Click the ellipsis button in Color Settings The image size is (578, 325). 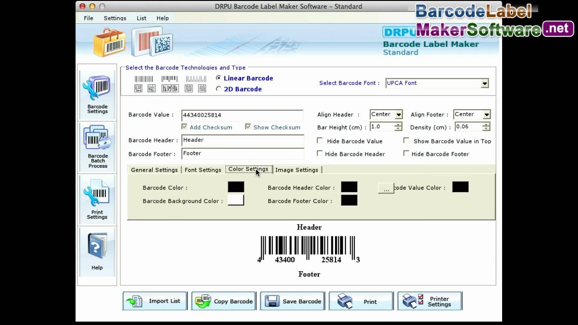pos(386,189)
